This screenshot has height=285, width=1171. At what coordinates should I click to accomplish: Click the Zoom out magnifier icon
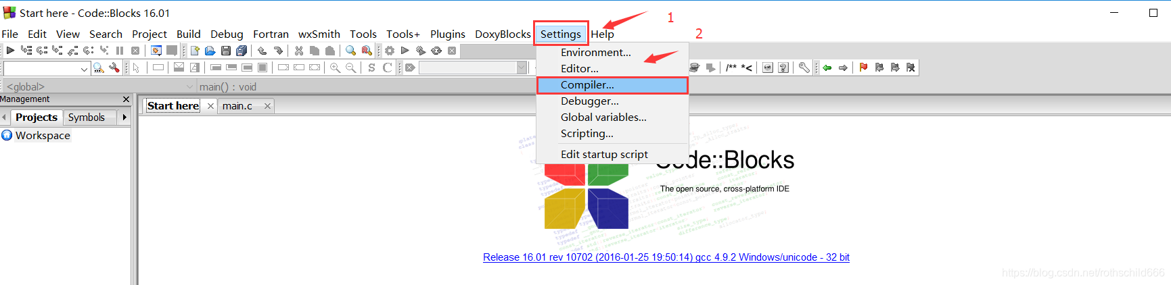click(x=350, y=68)
